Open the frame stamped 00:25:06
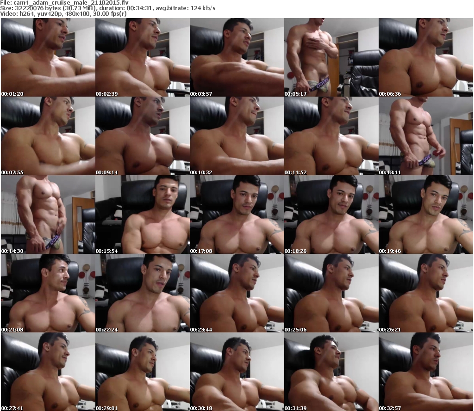Viewport: 474px width, 411px height. point(331,293)
